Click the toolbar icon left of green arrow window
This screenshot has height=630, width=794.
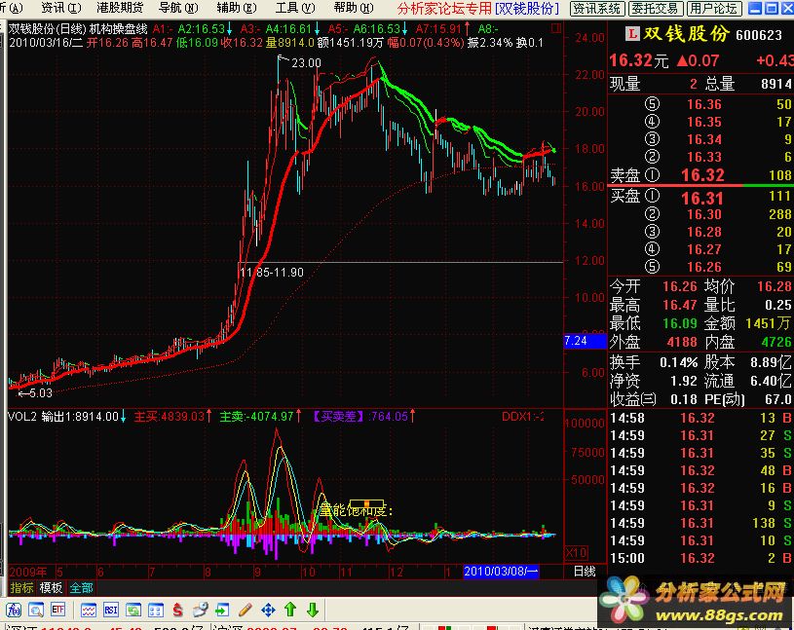pos(200,610)
